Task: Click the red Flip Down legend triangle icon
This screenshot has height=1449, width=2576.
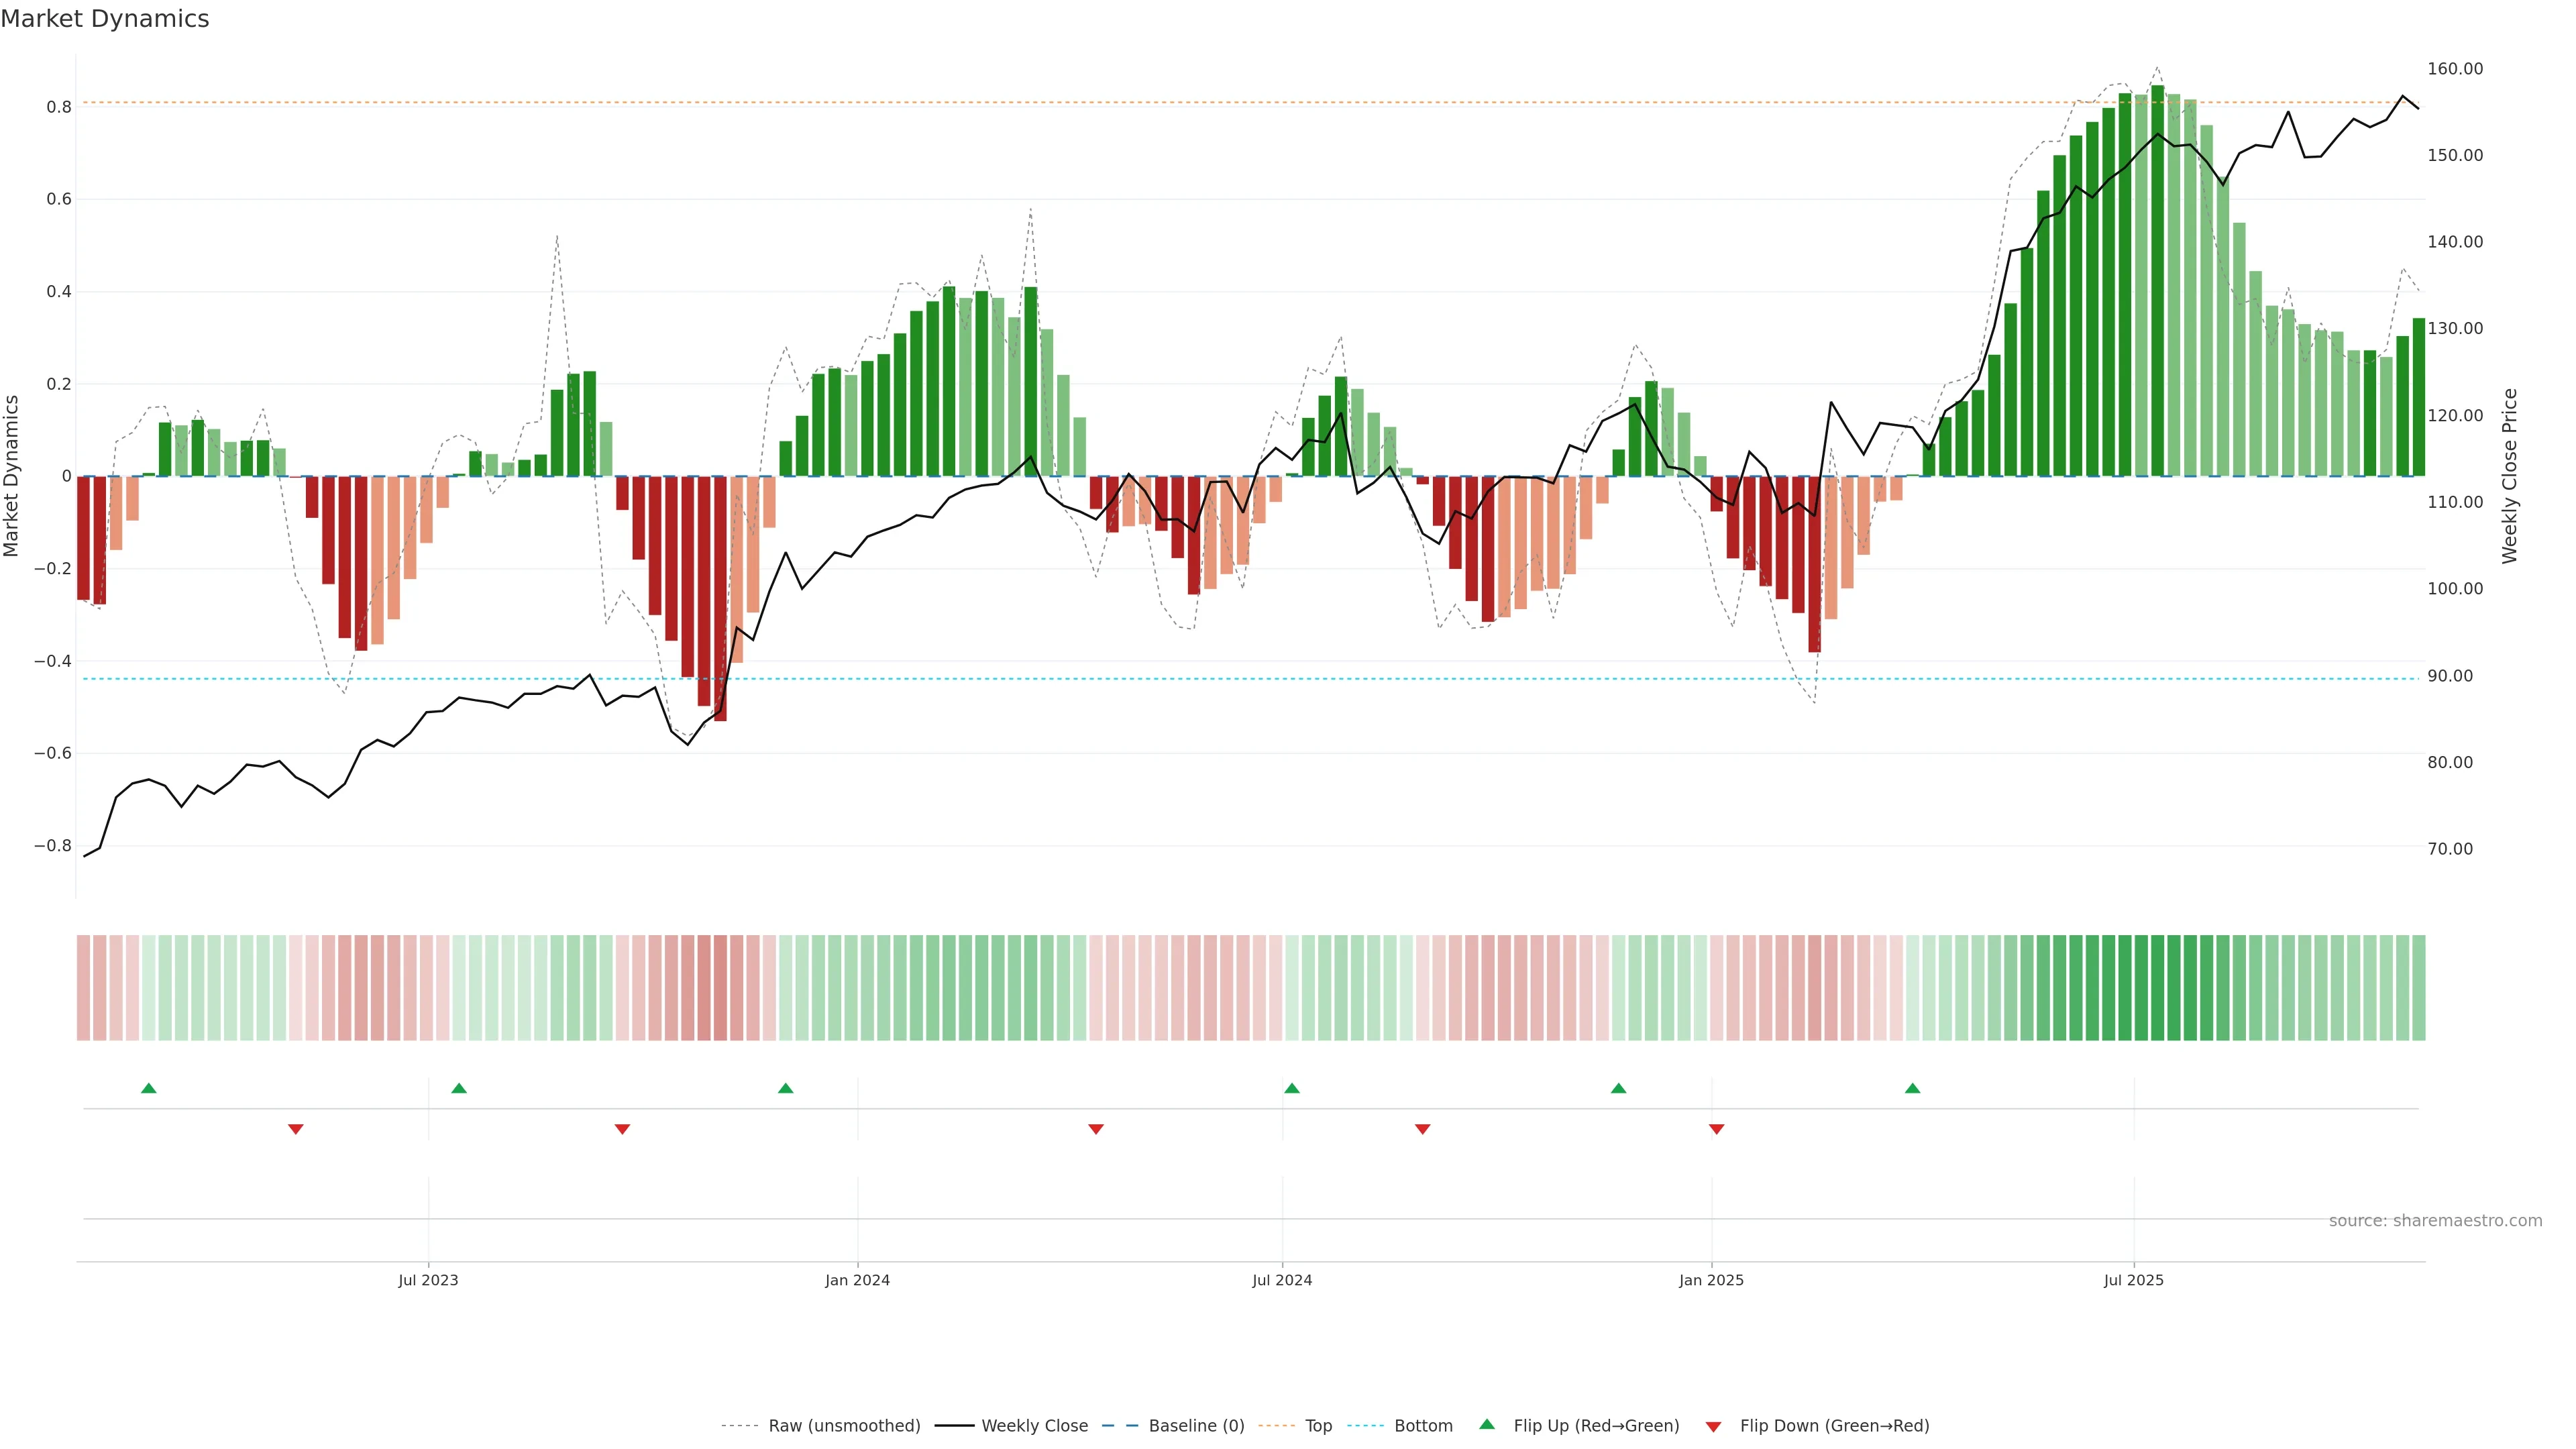Action: click(1713, 1427)
